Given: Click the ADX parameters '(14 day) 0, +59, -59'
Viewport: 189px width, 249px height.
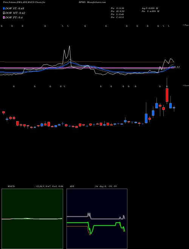Looking at the screenshot, I should tap(105, 186).
